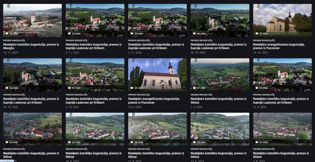Open the 24. 8. 2025 Stična thumbnail
Viewport: 315px width, 162px height.
[95, 129]
